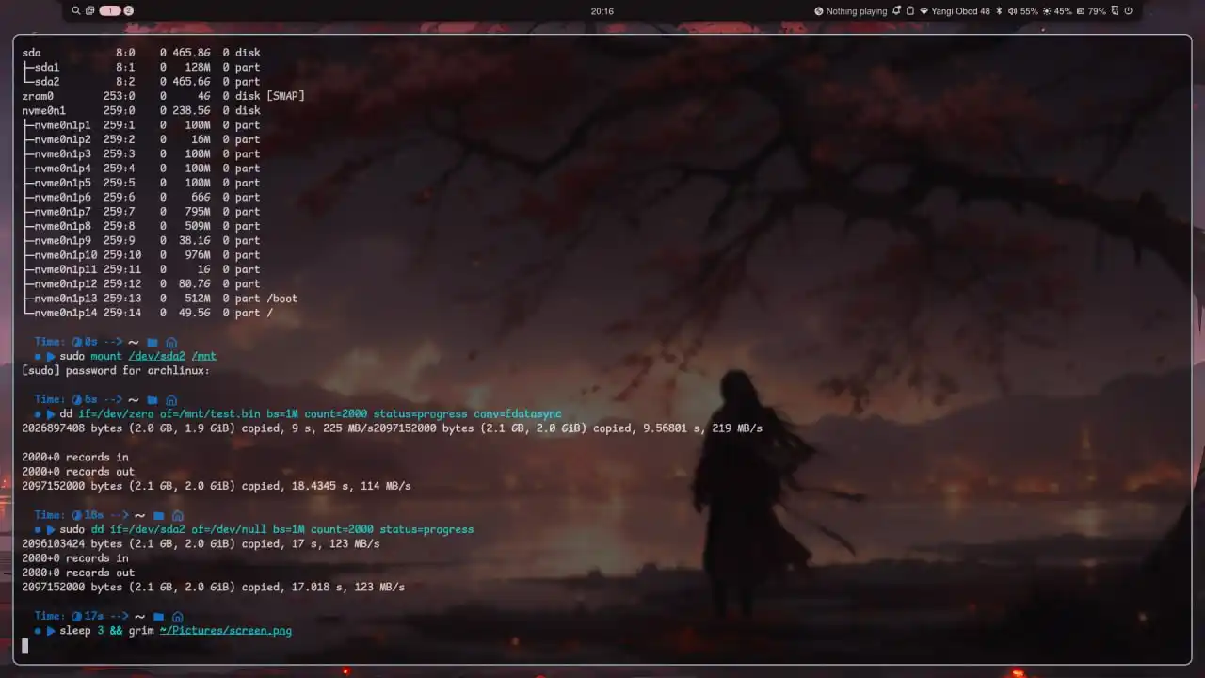Click the sudo password prompt line
Viewport: 1205px width, 678px height.
pyautogui.click(x=116, y=371)
